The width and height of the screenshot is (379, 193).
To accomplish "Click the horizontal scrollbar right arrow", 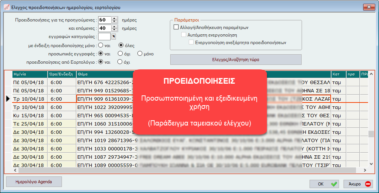I will click(x=365, y=170).
